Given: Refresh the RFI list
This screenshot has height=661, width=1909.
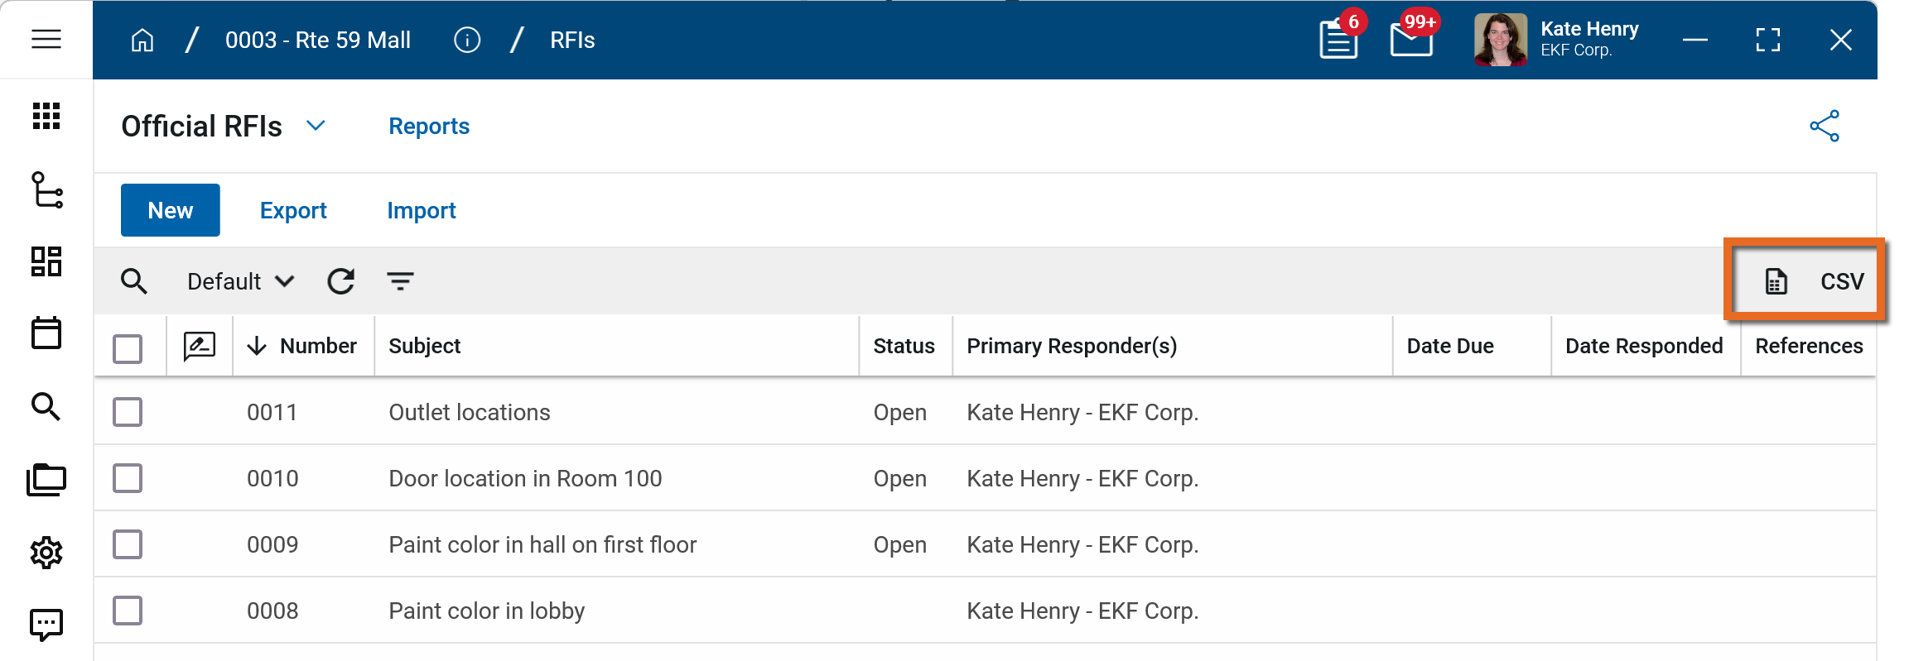Looking at the screenshot, I should point(340,281).
